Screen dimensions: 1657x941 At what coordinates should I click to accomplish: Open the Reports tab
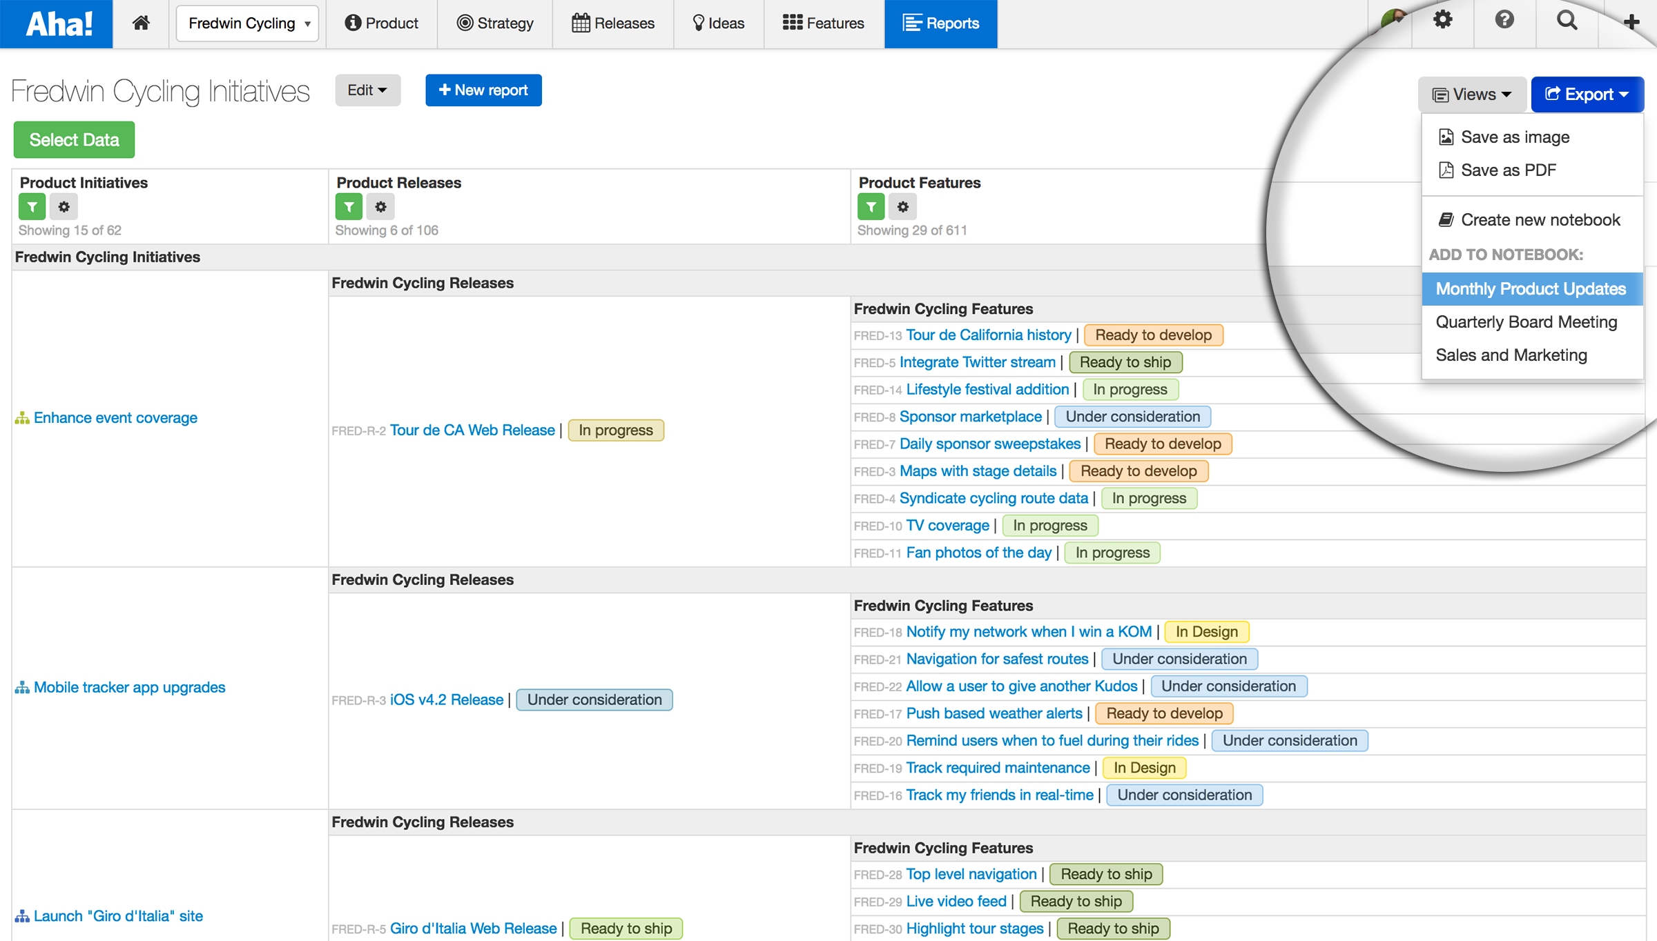[941, 23]
